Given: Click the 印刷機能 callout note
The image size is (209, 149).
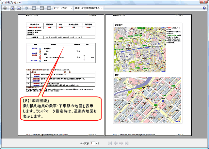Looking at the screenshot, I should [x=61, y=109].
